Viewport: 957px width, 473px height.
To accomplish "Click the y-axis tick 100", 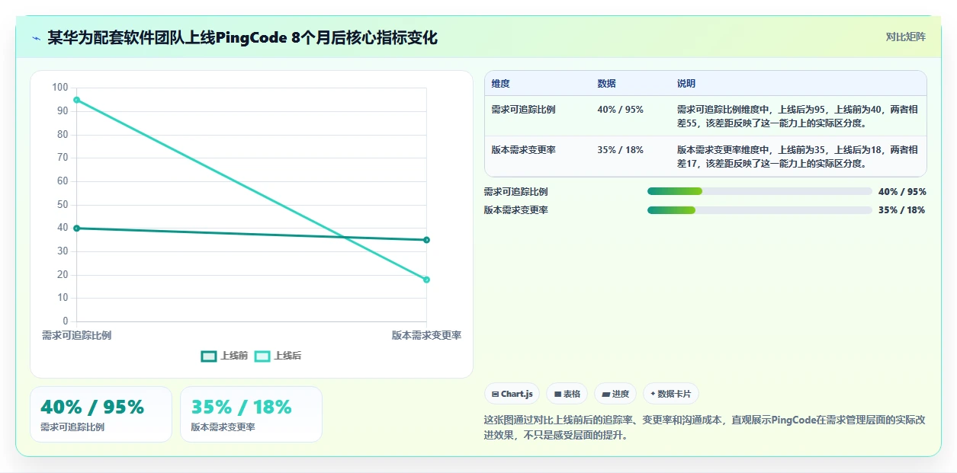I will pyautogui.click(x=60, y=88).
